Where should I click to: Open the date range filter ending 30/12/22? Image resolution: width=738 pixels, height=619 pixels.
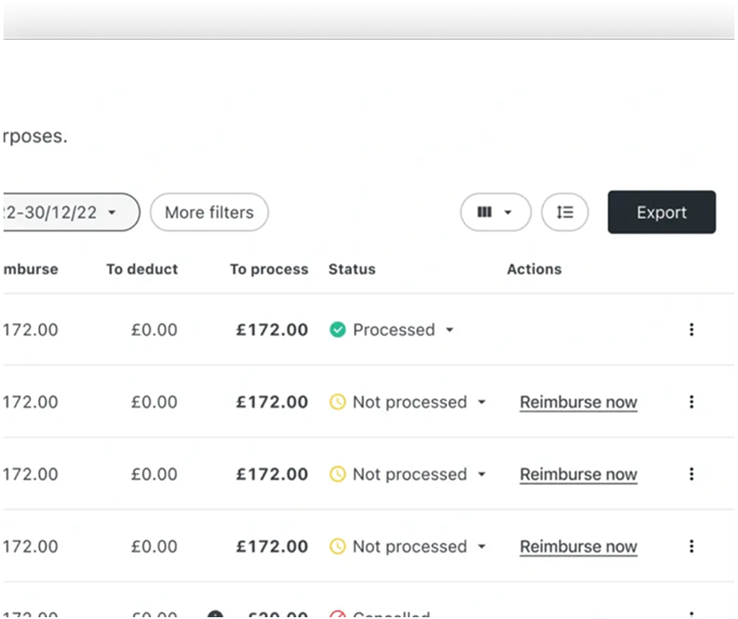point(71,212)
